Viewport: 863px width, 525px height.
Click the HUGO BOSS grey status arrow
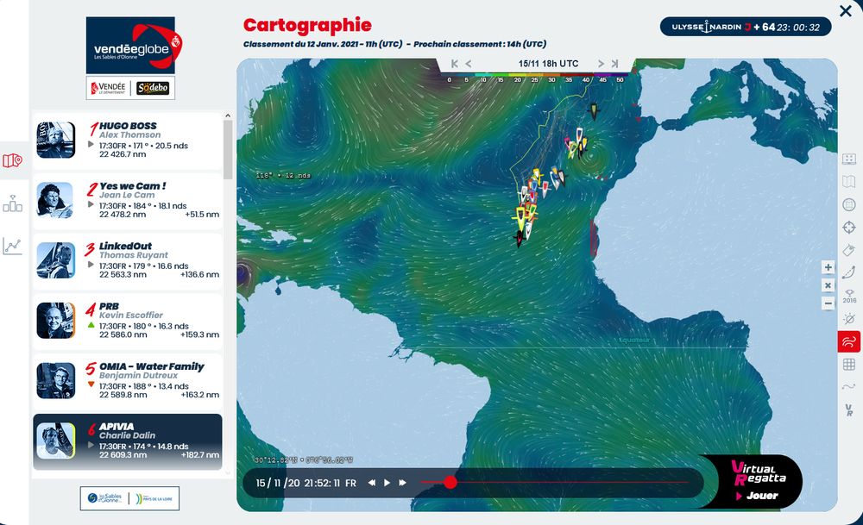91,145
